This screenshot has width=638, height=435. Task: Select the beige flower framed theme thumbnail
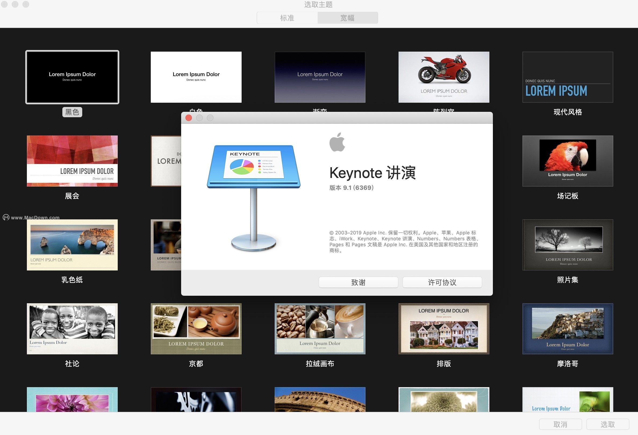pyautogui.click(x=444, y=400)
